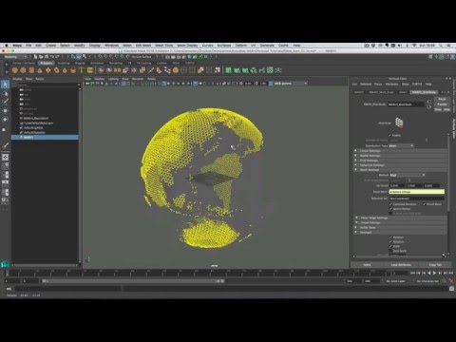Screen dimensions: 456x342
Task: Expand Face/Edge Settings section
Action: click(400, 218)
